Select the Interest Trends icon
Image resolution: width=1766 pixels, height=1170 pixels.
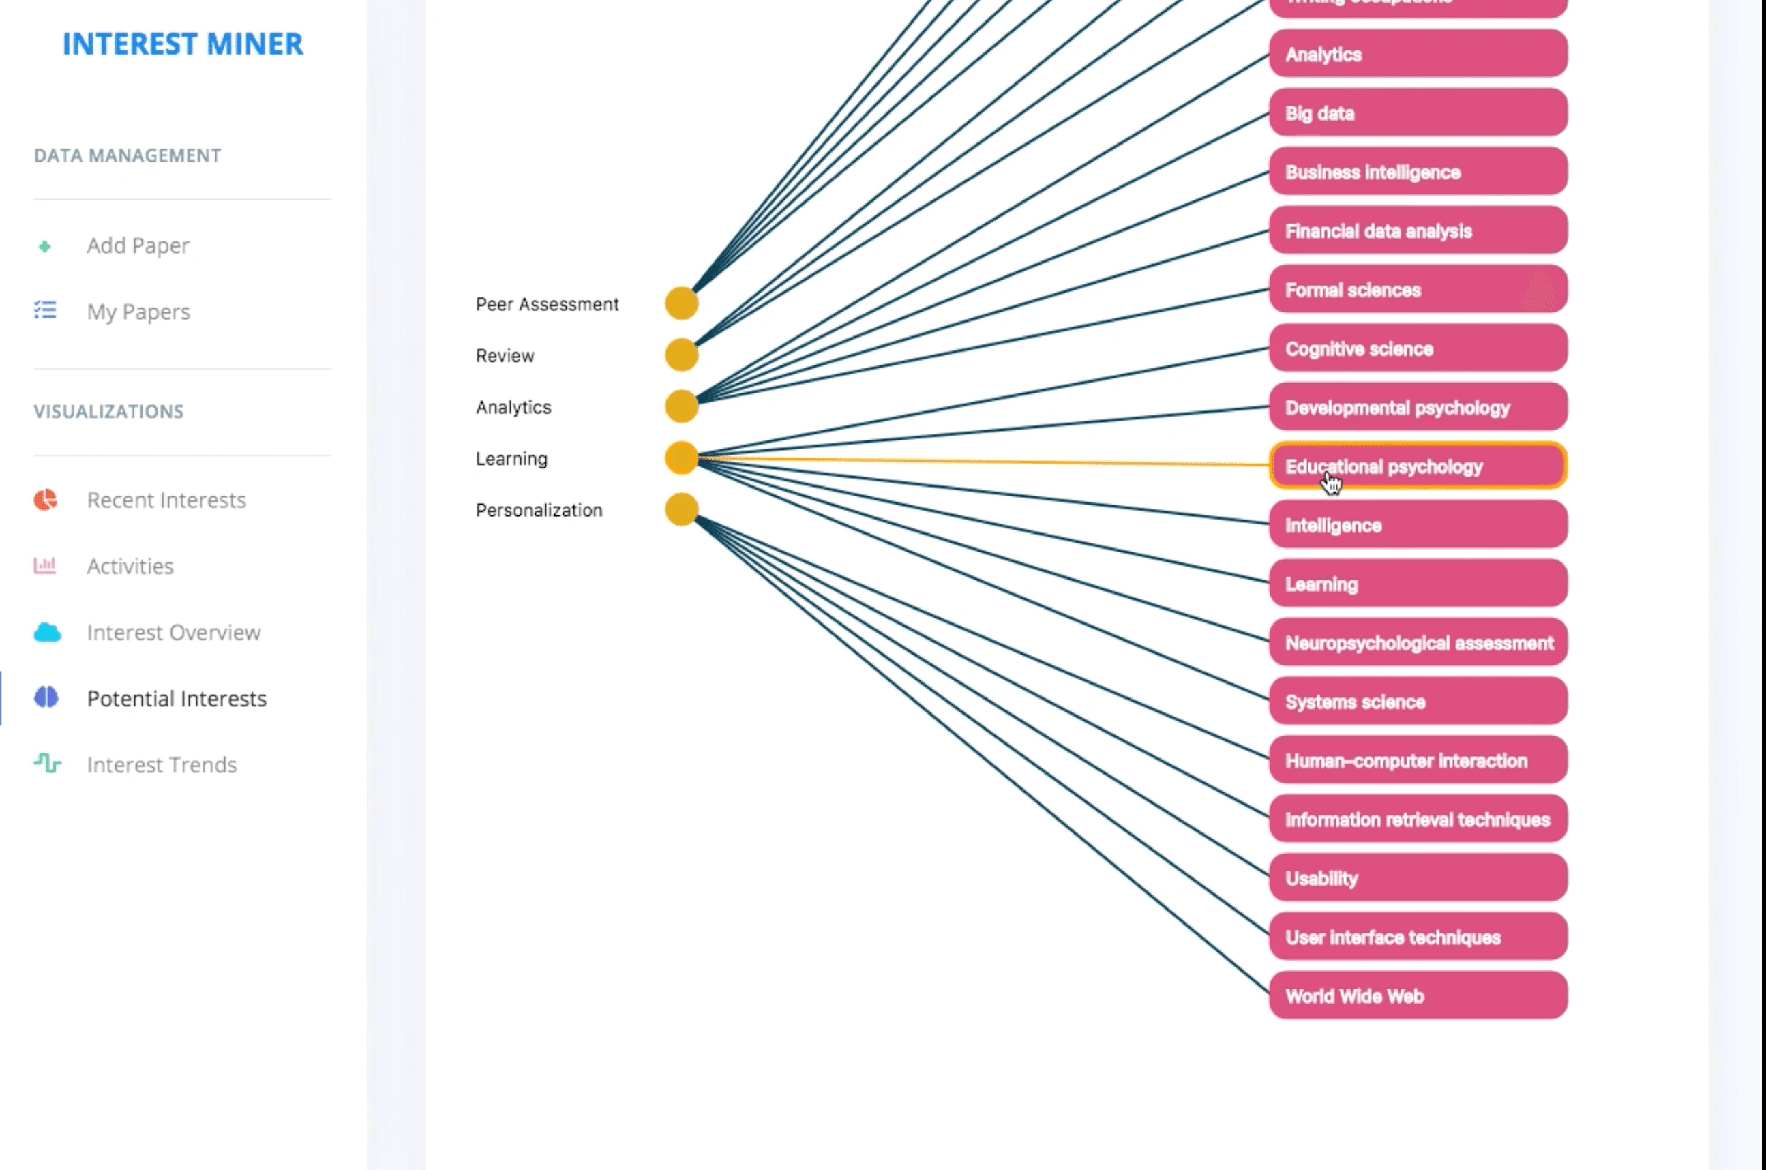[x=46, y=764]
